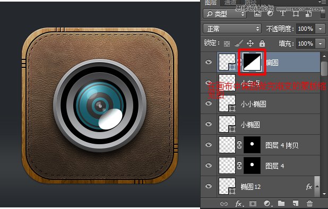Viewport: 328px width, 209px height.
Task: Select the 小小椭圆 layer name
Action: [x=253, y=104]
